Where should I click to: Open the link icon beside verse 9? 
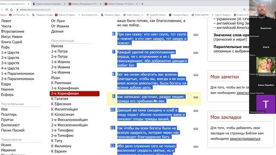click(x=196, y=97)
